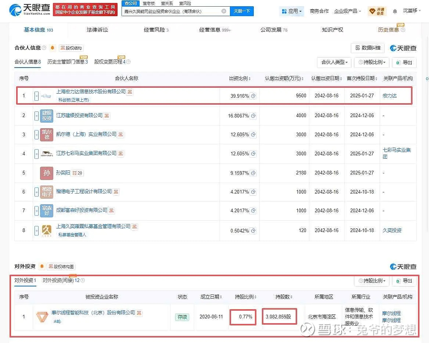
Task: Open the VIP membership badge
Action: (377, 11)
